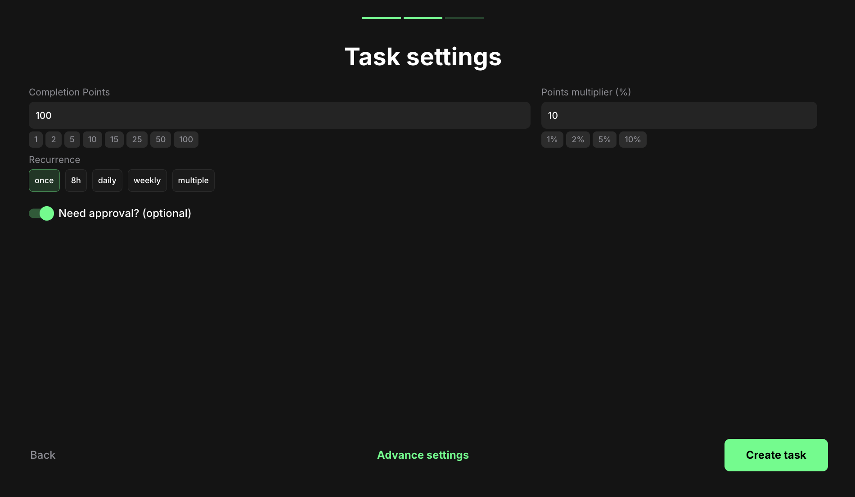The width and height of the screenshot is (855, 497).
Task: Jump to first progress step bar
Action: coord(382,18)
